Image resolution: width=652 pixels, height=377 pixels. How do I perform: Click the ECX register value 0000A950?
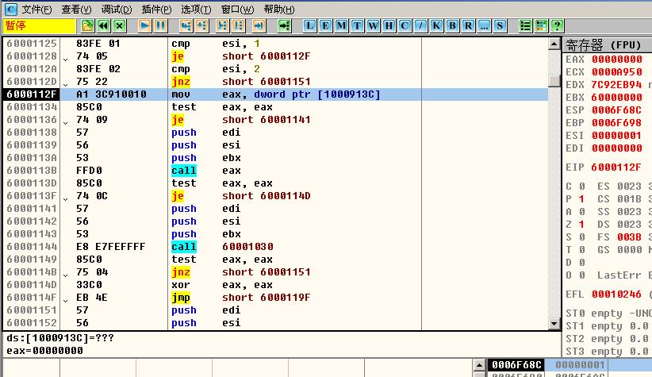[x=617, y=72]
